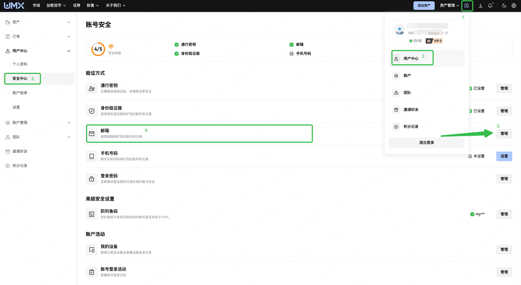Click the UMX logo
Viewport: 521px width, 285px height.
tap(14, 6)
